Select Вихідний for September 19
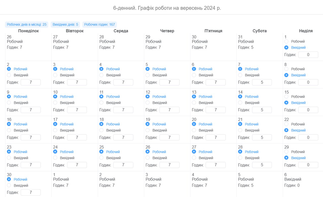This screenshot has height=197, width=323. [148, 130]
